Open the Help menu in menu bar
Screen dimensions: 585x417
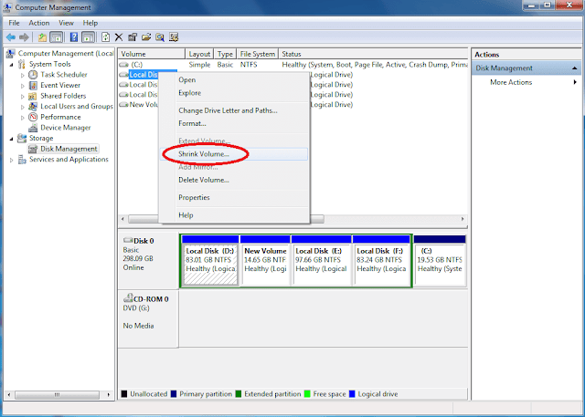(x=90, y=23)
